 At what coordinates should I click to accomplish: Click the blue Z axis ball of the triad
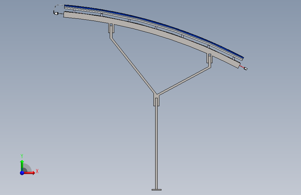tap(22, 173)
